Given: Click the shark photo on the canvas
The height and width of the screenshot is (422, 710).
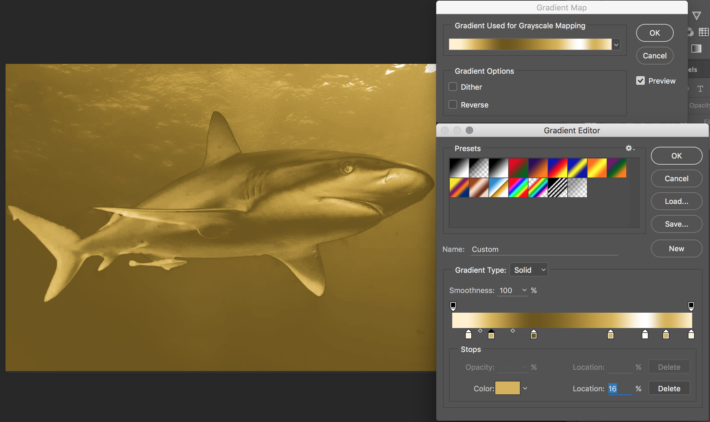Looking at the screenshot, I should tap(221, 217).
